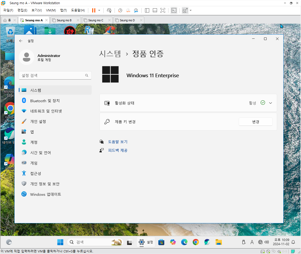Open the 앱 settings category
The width and height of the screenshot is (301, 254).
pyautogui.click(x=55, y=132)
